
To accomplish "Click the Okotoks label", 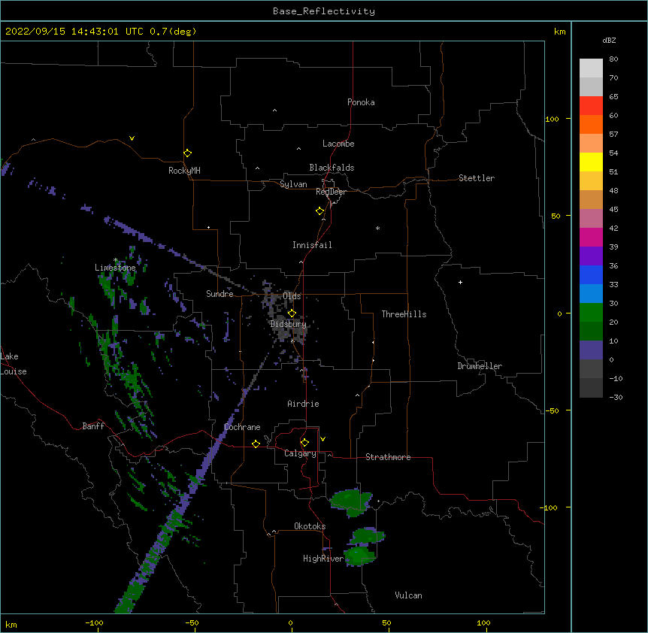I will [310, 526].
